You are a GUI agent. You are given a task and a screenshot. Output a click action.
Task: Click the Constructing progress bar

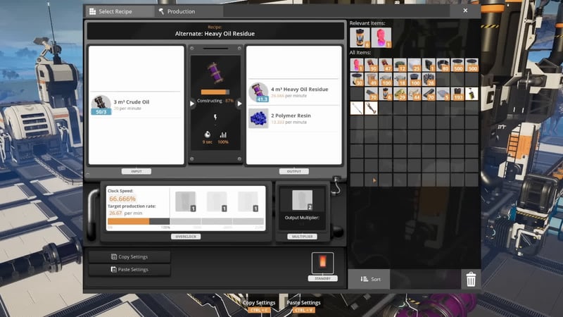(x=215, y=92)
